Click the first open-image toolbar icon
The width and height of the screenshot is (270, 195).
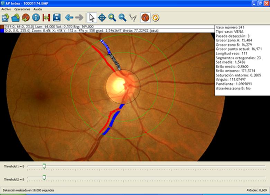pyautogui.click(x=5, y=17)
